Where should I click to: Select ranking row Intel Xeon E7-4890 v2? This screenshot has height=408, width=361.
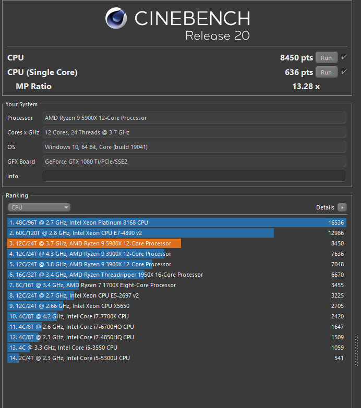[177, 233]
